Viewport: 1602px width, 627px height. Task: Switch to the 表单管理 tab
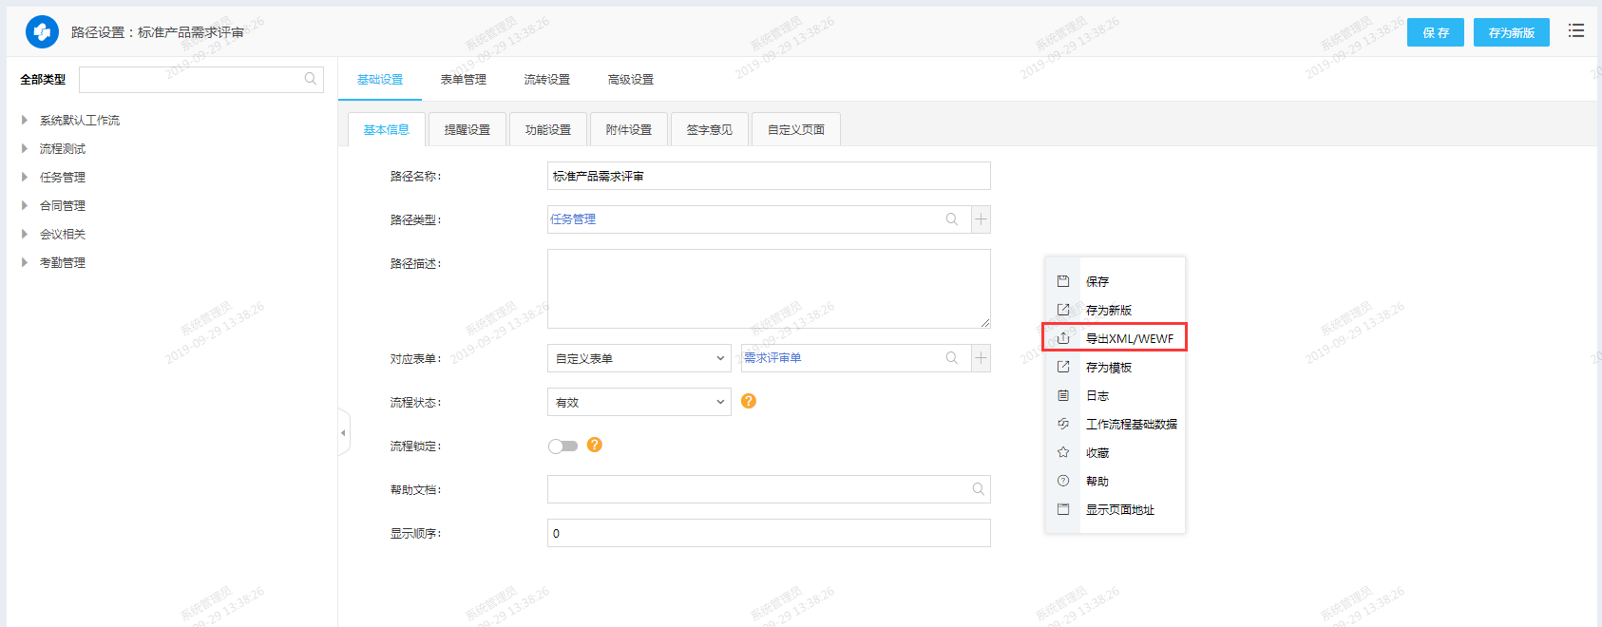[x=463, y=80]
